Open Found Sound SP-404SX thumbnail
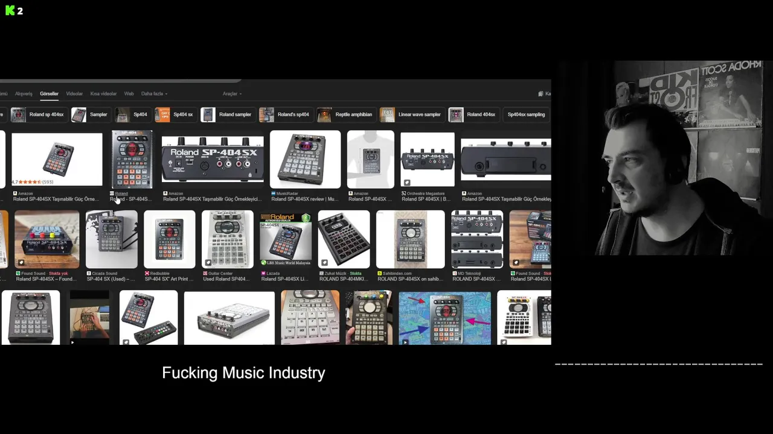Viewport: 773px width, 434px height. (47, 239)
